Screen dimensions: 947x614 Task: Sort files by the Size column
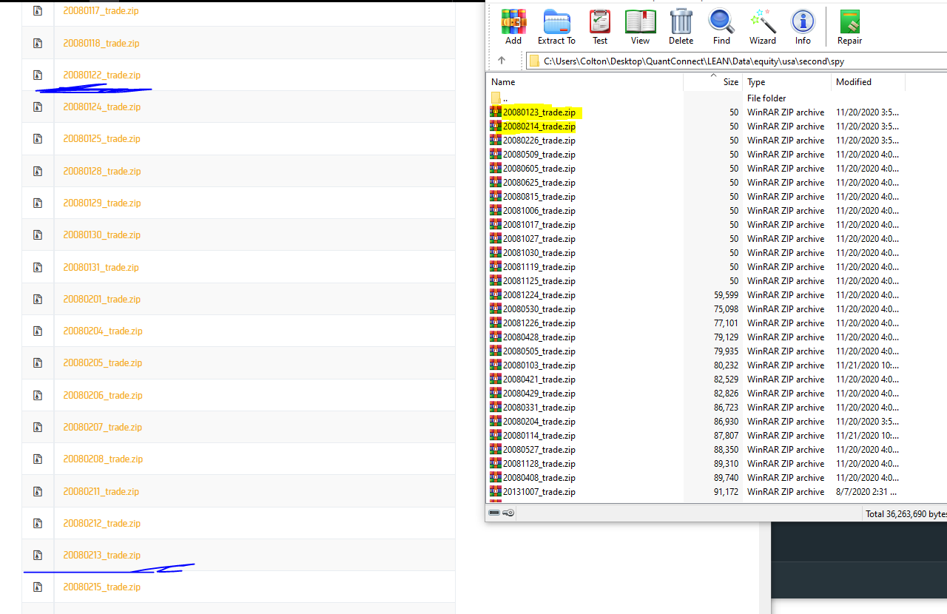coord(730,81)
